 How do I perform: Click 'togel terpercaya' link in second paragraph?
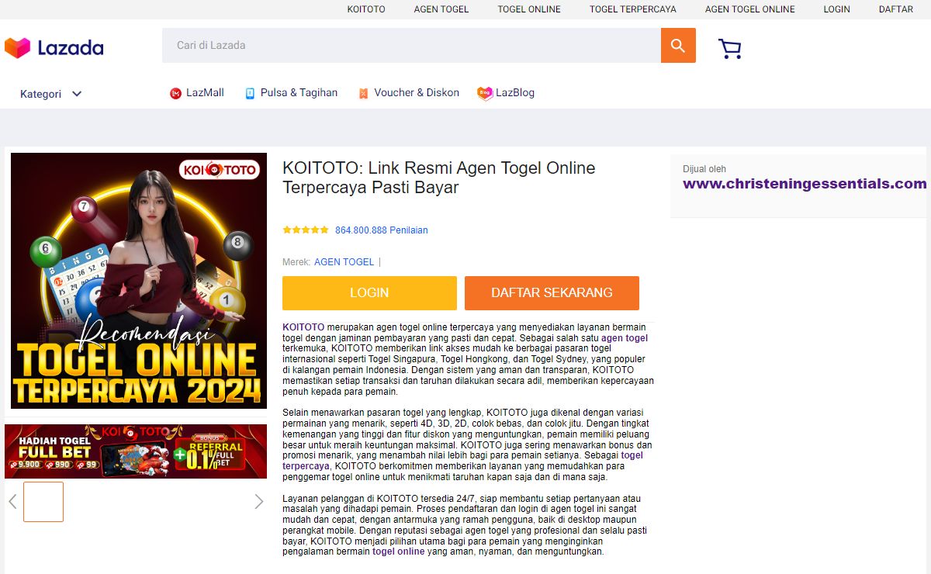462,461
